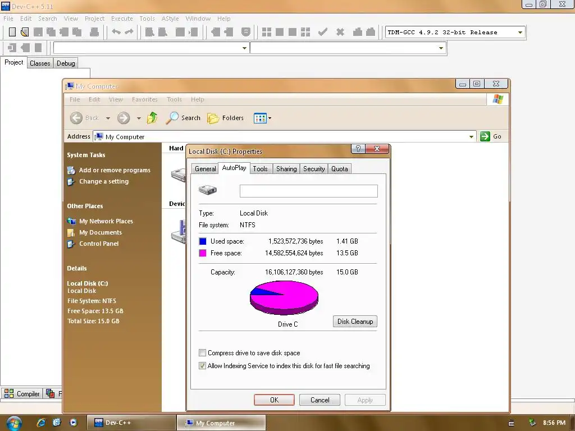575x431 pixels.
Task: Open the TDM-GCC compiler selection dropdown
Action: [520, 32]
